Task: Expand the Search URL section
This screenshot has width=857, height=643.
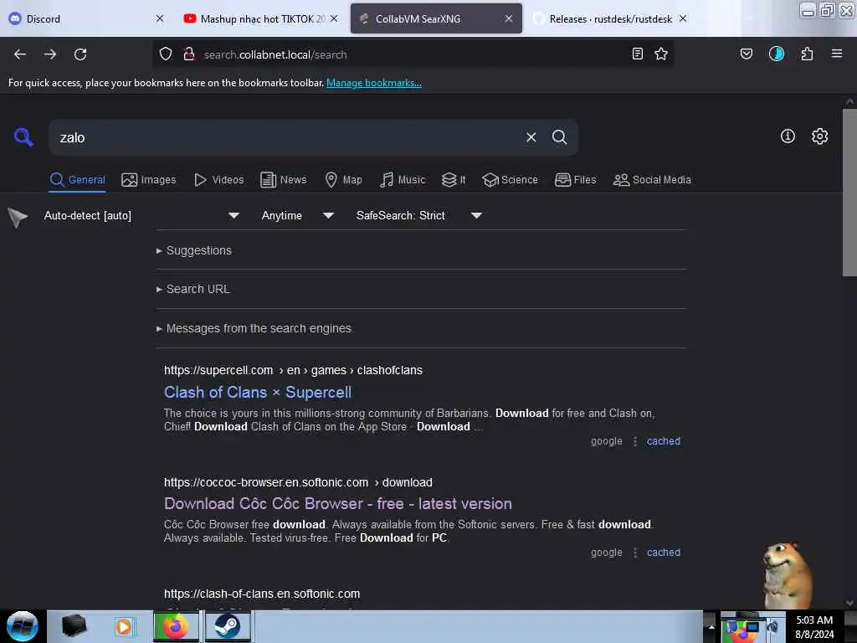Action: click(193, 289)
